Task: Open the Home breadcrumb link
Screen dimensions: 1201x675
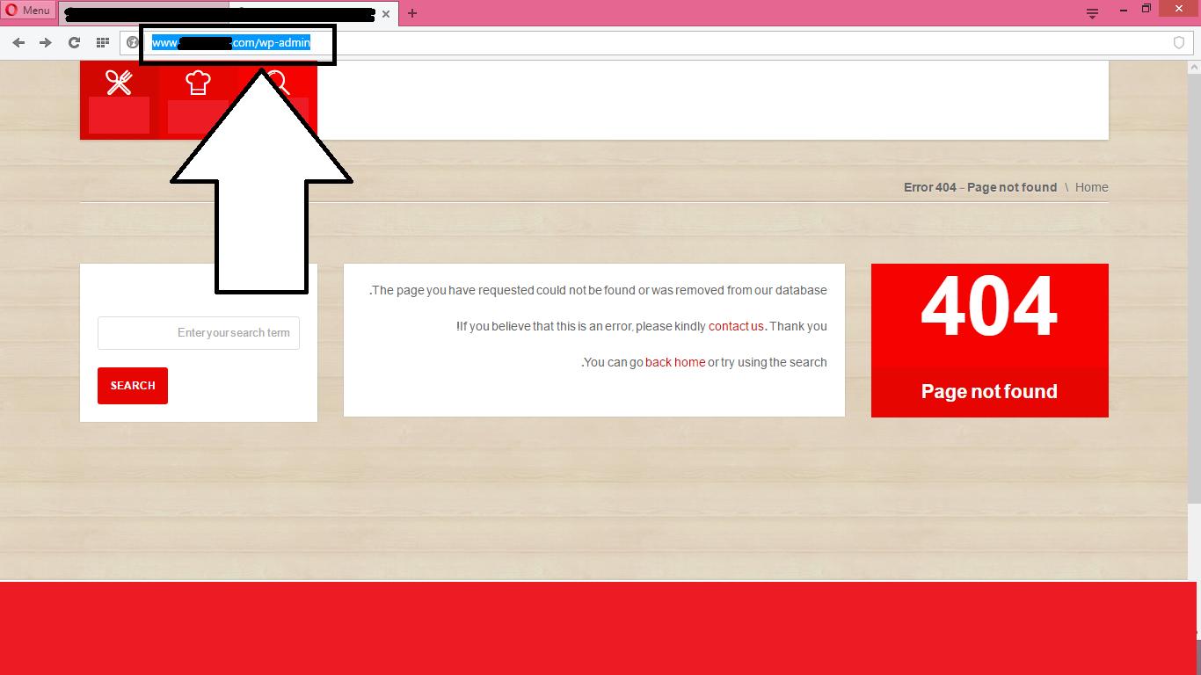Action: point(1092,187)
